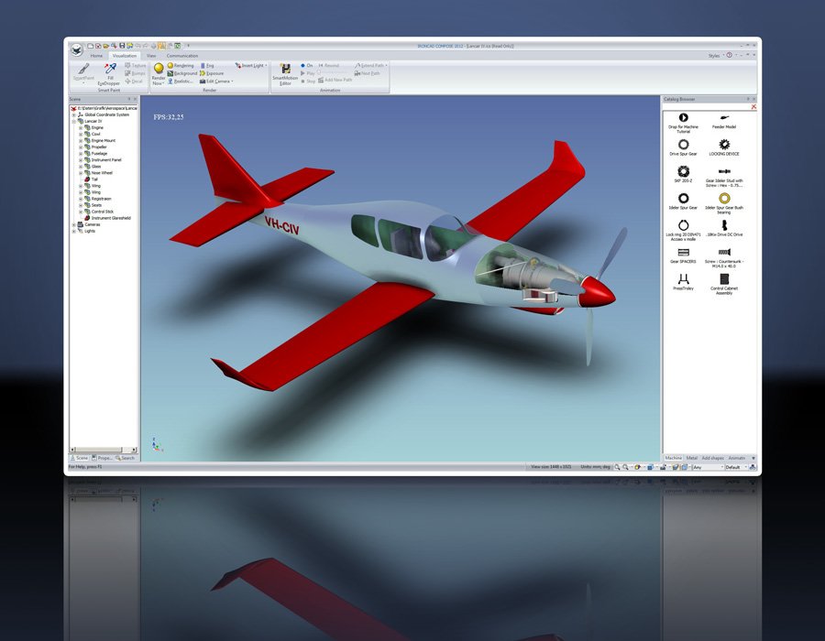The height and width of the screenshot is (641, 825).
Task: Open the Extend Path dropdown
Action: click(x=371, y=66)
